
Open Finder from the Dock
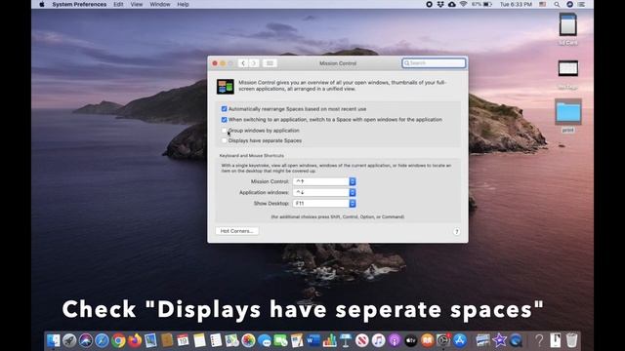click(54, 340)
